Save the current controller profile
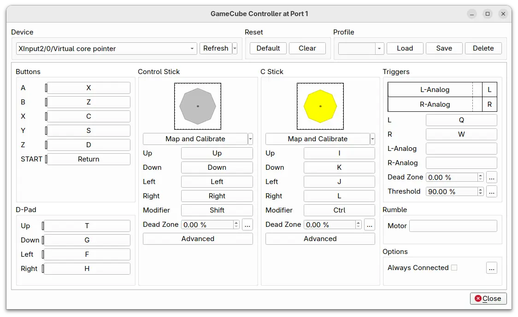The height and width of the screenshot is (317, 518). [x=444, y=48]
